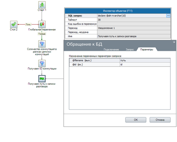Select the Параметры tab
The height and width of the screenshot is (142, 177).
click(147, 49)
